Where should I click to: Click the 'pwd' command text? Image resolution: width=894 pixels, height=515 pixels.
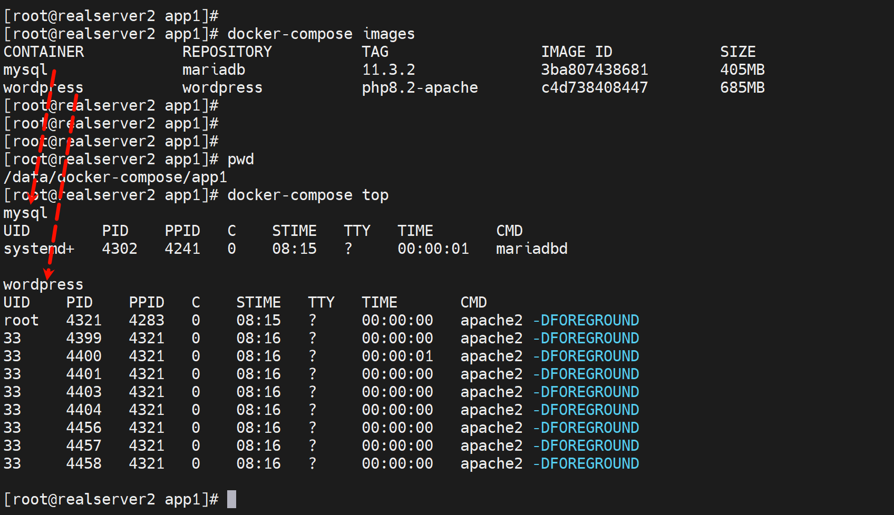coord(240,160)
